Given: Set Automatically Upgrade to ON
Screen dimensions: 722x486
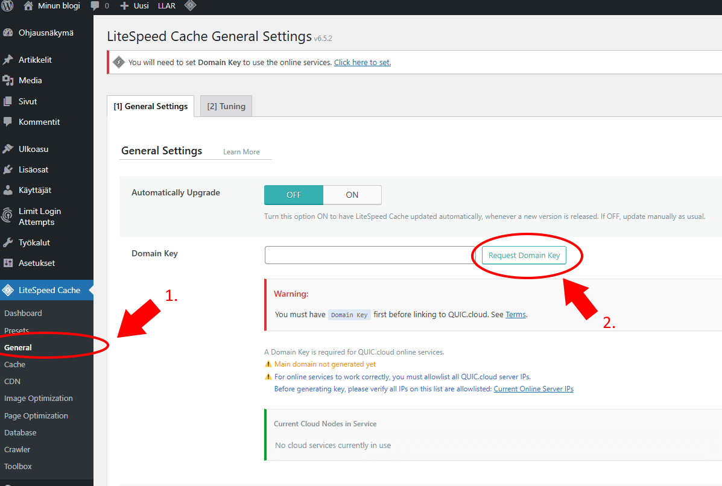Looking at the screenshot, I should click(352, 195).
